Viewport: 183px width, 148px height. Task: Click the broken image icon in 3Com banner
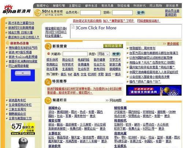73,27
